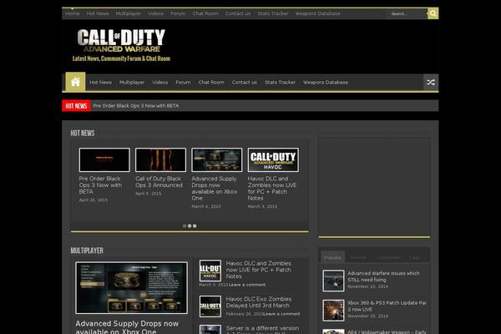Open Chat Room in the top bar menu
The height and width of the screenshot is (334, 501).
point(205,13)
